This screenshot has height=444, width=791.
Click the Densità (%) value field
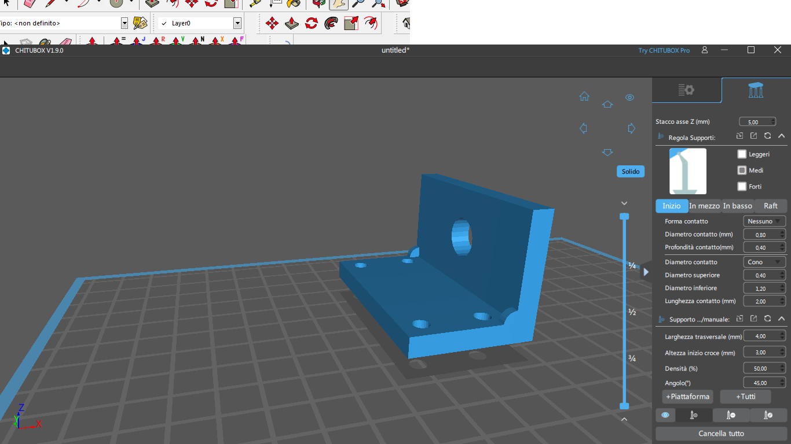click(x=764, y=368)
